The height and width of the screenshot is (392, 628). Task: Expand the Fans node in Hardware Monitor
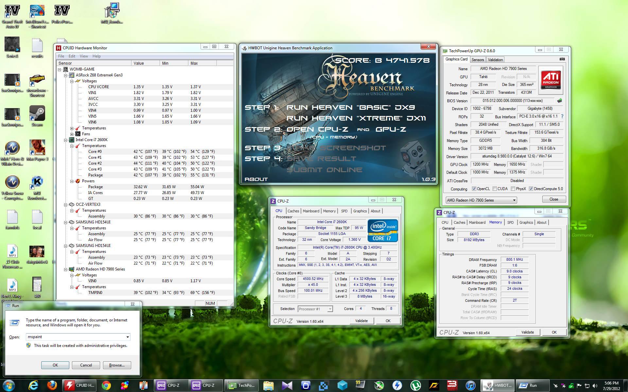click(x=72, y=134)
